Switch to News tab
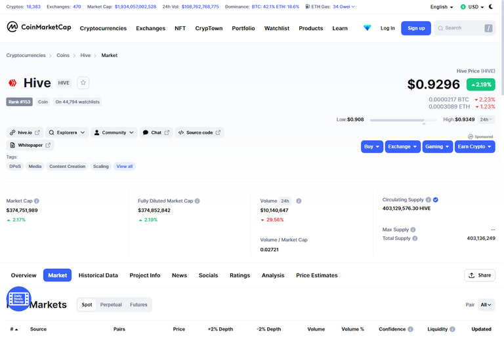Viewport: 504px width, 337px height. pyautogui.click(x=179, y=275)
